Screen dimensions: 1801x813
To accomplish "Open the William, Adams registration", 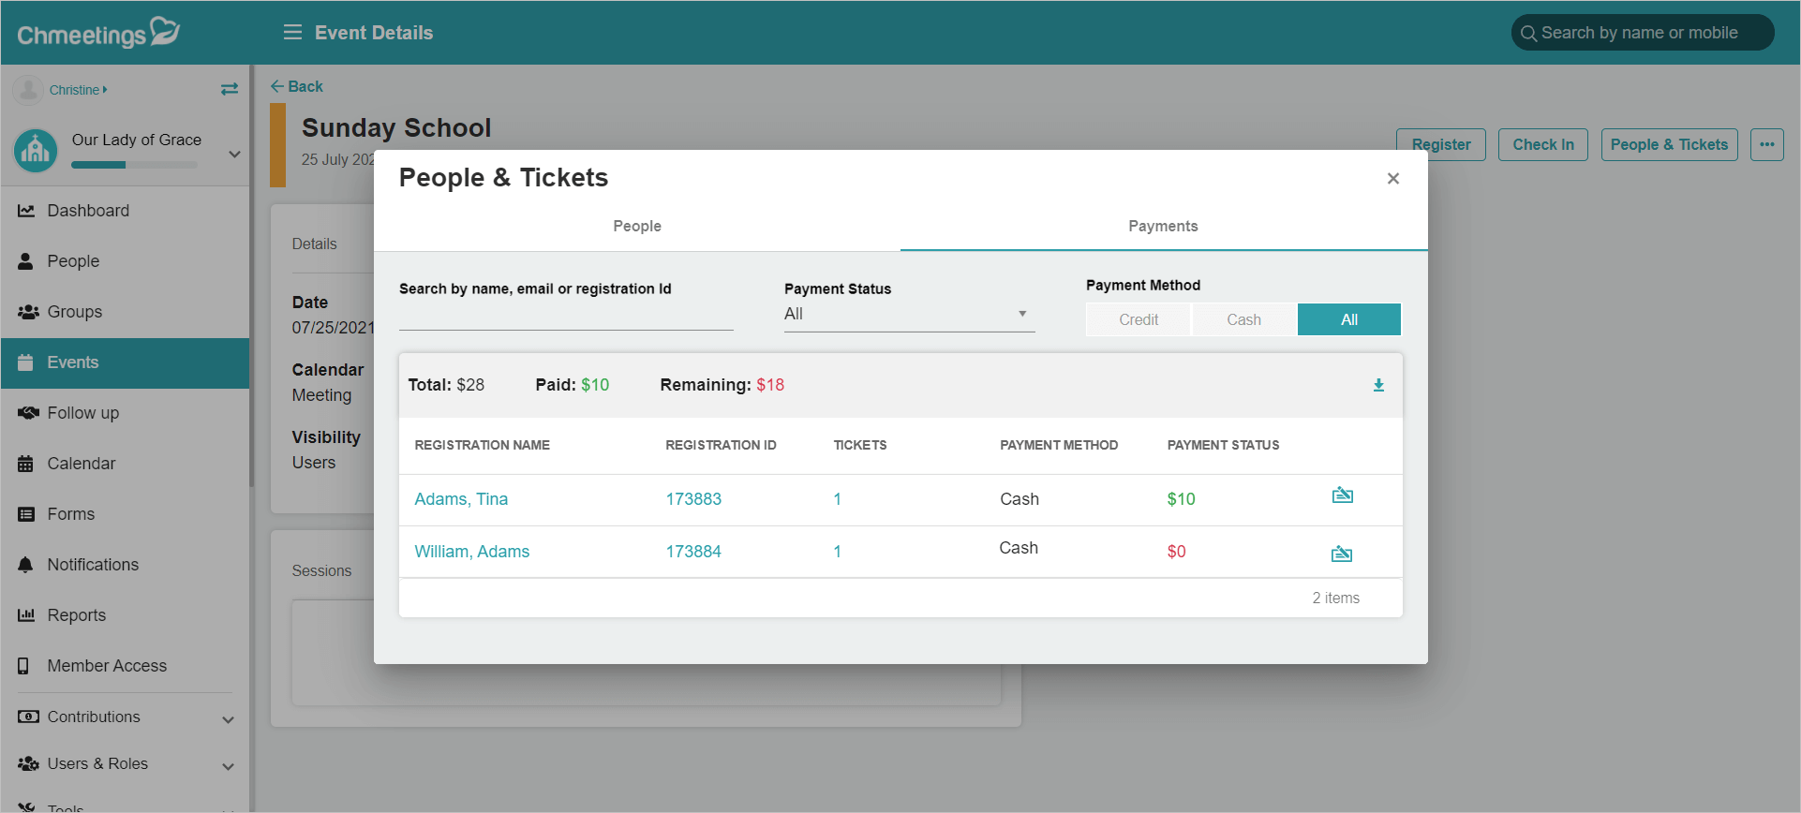I will tap(472, 552).
